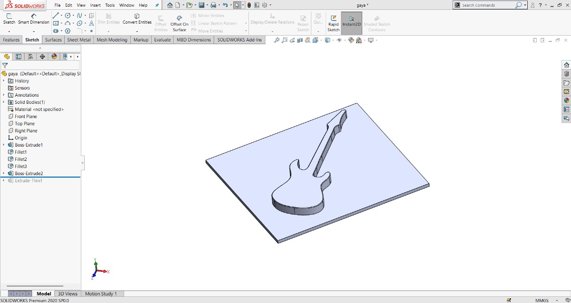Open the Smart Dimension dropdown arrow
The image size is (571, 303).
click(x=34, y=32)
